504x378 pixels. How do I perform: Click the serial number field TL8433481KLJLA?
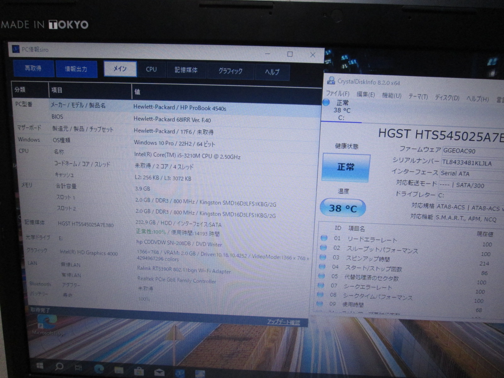pos(473,163)
